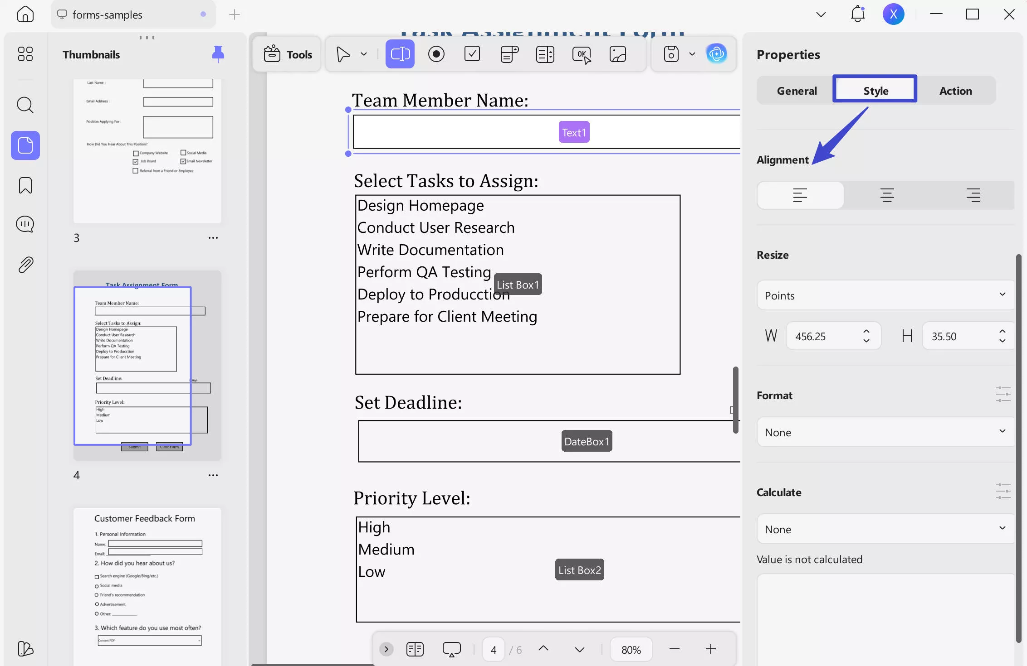Select right text alignment
Screen dimensions: 1027x666
tap(974, 195)
